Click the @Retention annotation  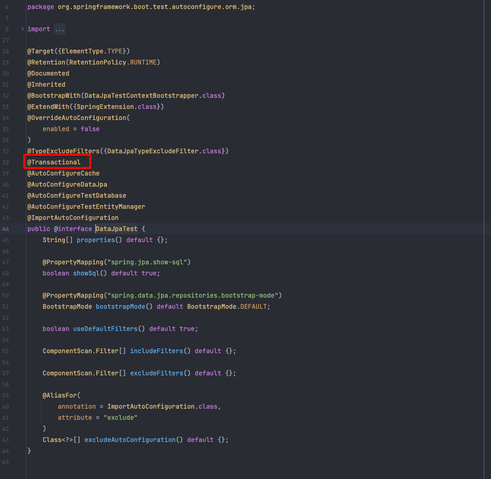pyautogui.click(x=46, y=62)
